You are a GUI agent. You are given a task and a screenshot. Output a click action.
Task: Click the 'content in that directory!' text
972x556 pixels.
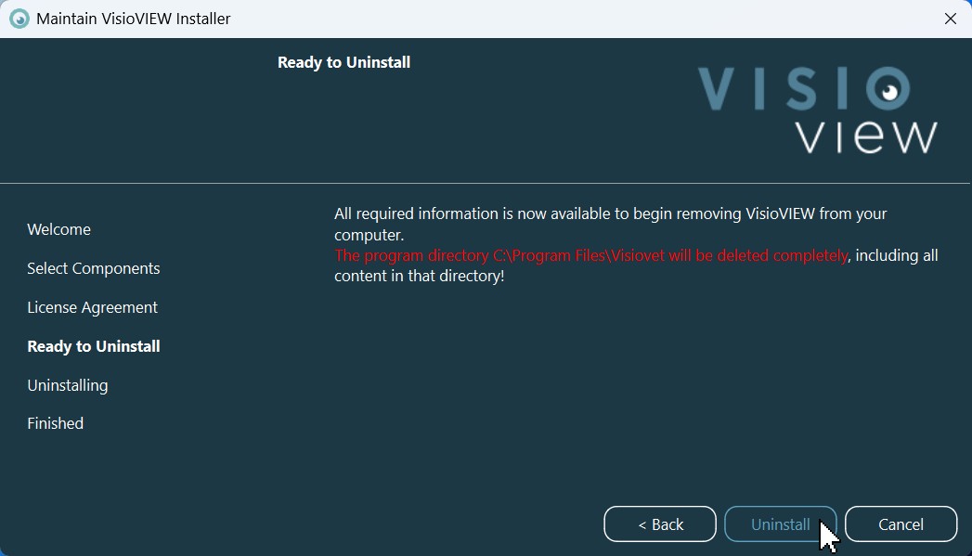(419, 276)
